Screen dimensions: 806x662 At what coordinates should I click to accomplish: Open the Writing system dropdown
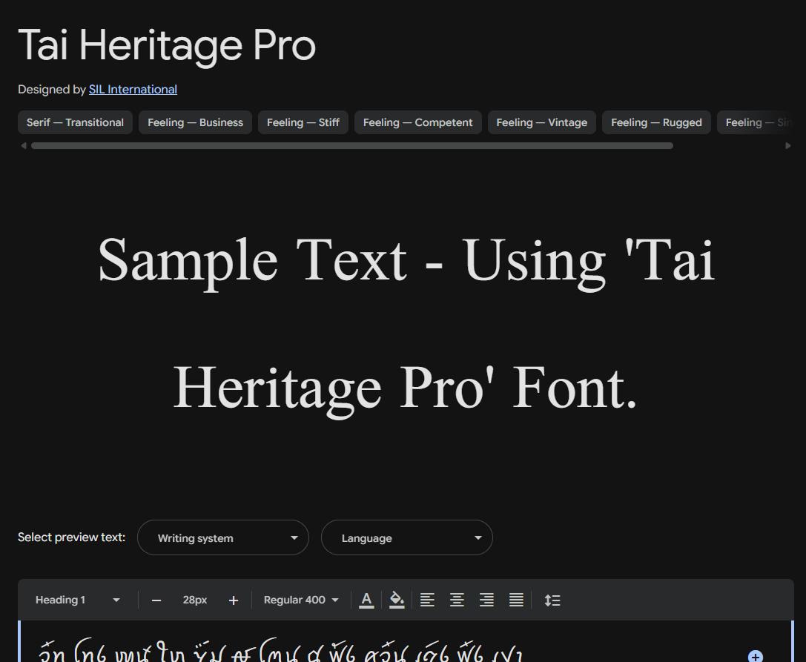pos(223,537)
